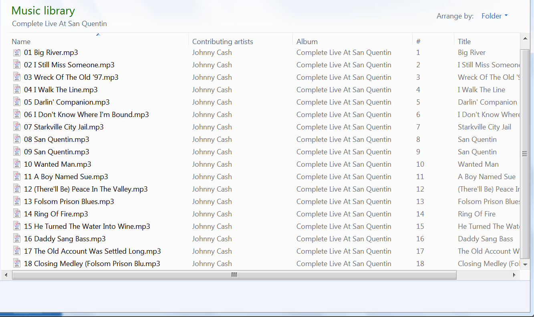Click the title cell 'A Boy Named Sue'
534x317 pixels.
click(x=487, y=176)
